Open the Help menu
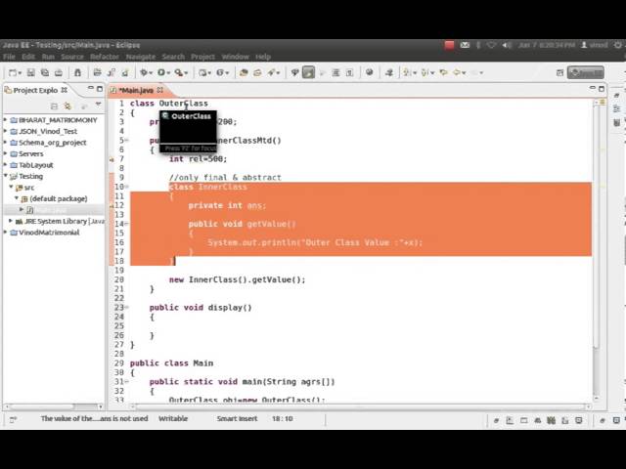 pos(263,57)
